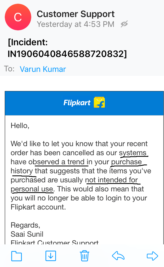Reply using the curved arrow icon

(118, 256)
